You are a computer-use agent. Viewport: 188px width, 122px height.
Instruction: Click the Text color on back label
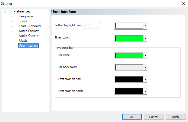tap(70, 91)
